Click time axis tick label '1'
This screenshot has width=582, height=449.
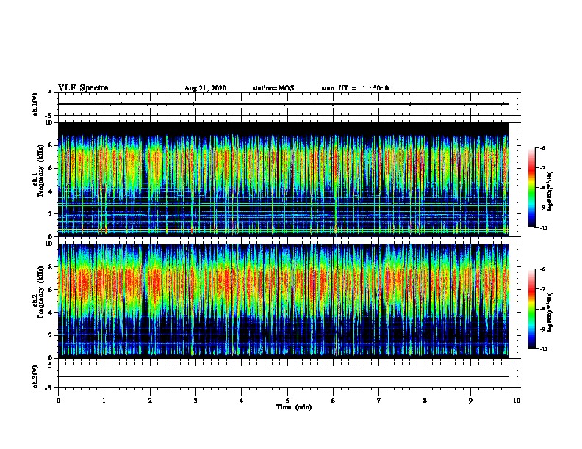tap(104, 400)
